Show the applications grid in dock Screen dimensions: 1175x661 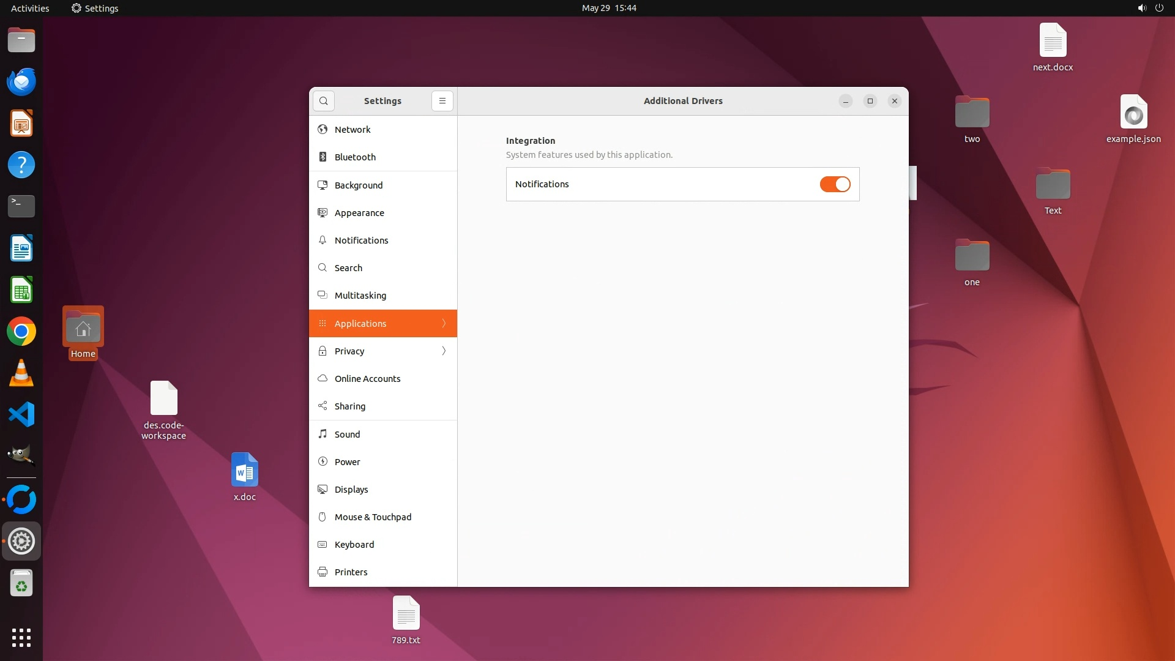pyautogui.click(x=21, y=637)
